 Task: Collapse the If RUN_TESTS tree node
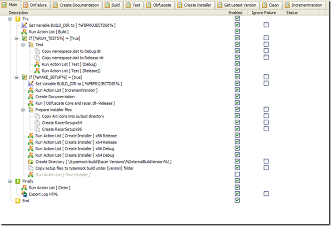pyautogui.click(x=16, y=38)
